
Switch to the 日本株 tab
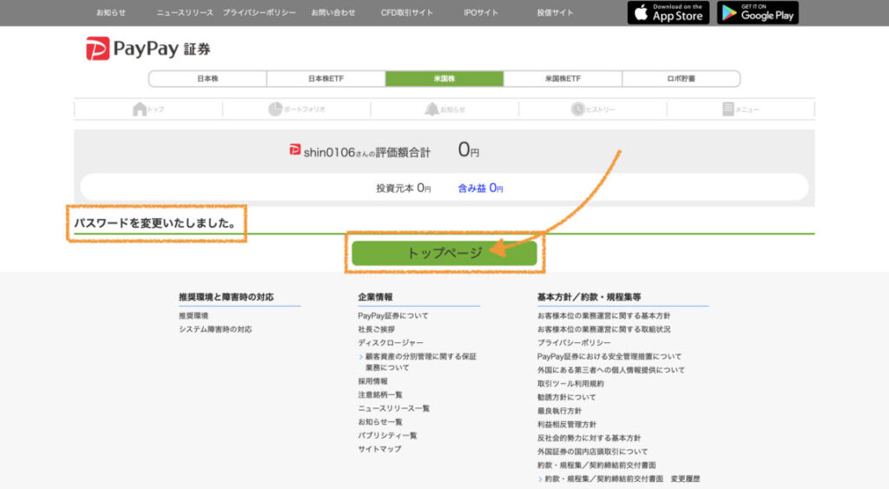click(207, 79)
